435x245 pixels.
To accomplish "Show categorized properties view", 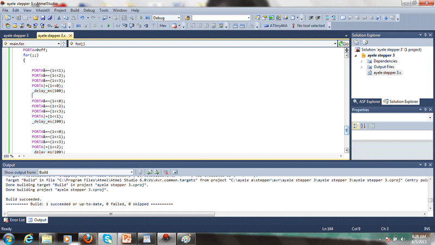I will click(356, 126).
